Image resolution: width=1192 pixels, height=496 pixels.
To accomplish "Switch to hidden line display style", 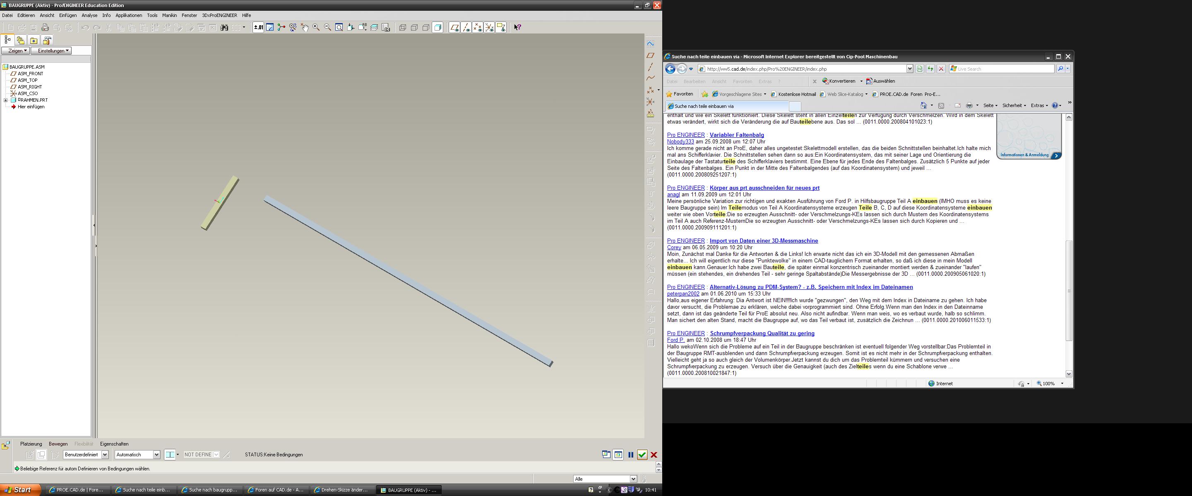I will [414, 27].
